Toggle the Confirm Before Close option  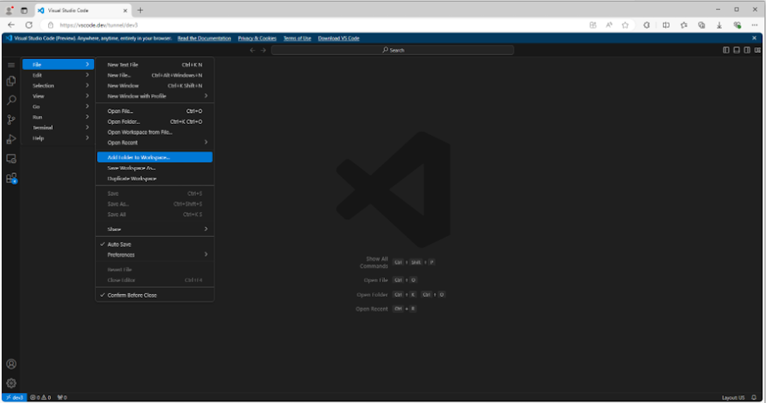154,295
